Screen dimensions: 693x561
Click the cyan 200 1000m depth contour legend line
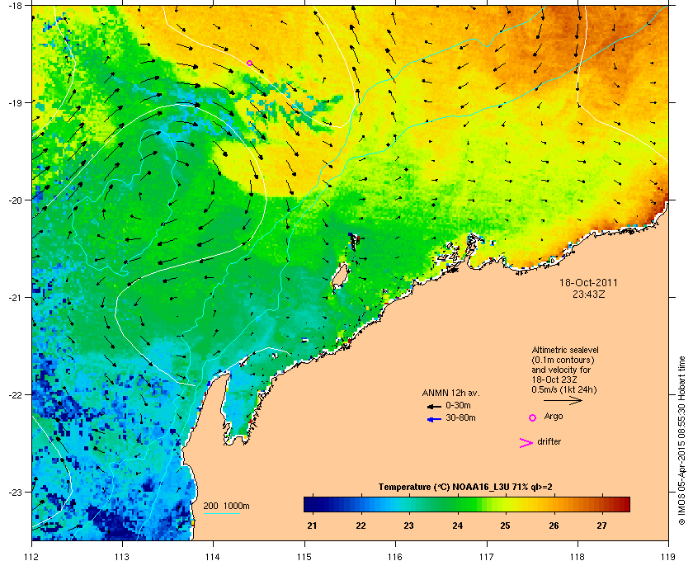[221, 514]
